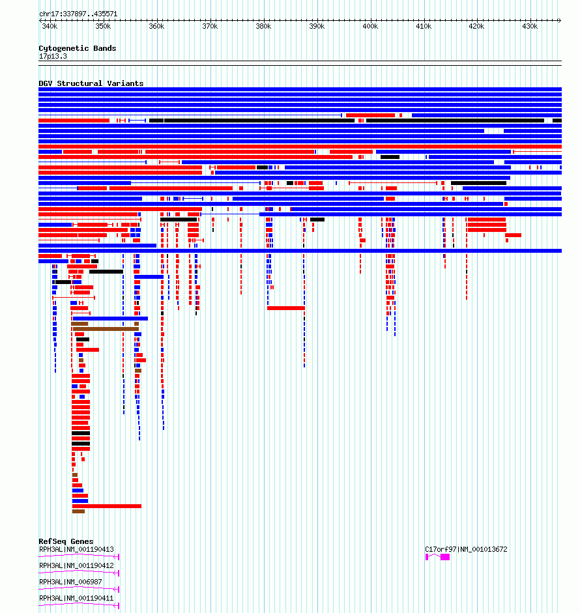
Task: Select the 340k ruler tick label
Action: point(50,26)
